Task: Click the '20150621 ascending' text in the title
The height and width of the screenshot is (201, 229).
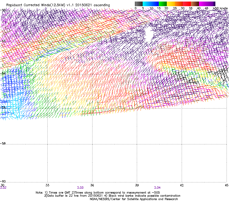Action: 93,5
